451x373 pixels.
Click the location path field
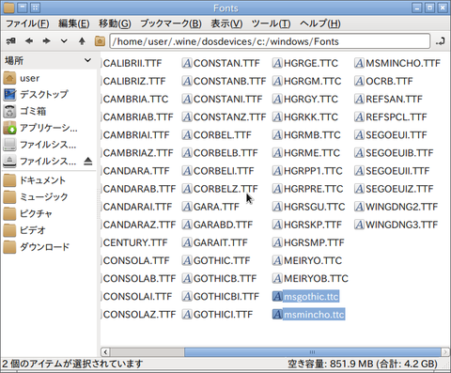point(270,41)
